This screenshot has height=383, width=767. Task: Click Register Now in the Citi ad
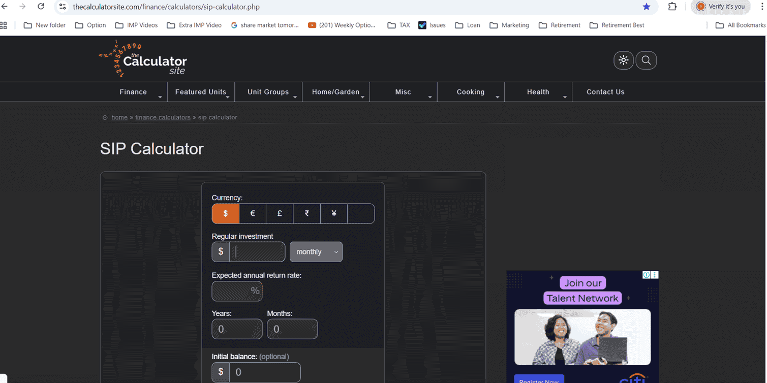(539, 379)
